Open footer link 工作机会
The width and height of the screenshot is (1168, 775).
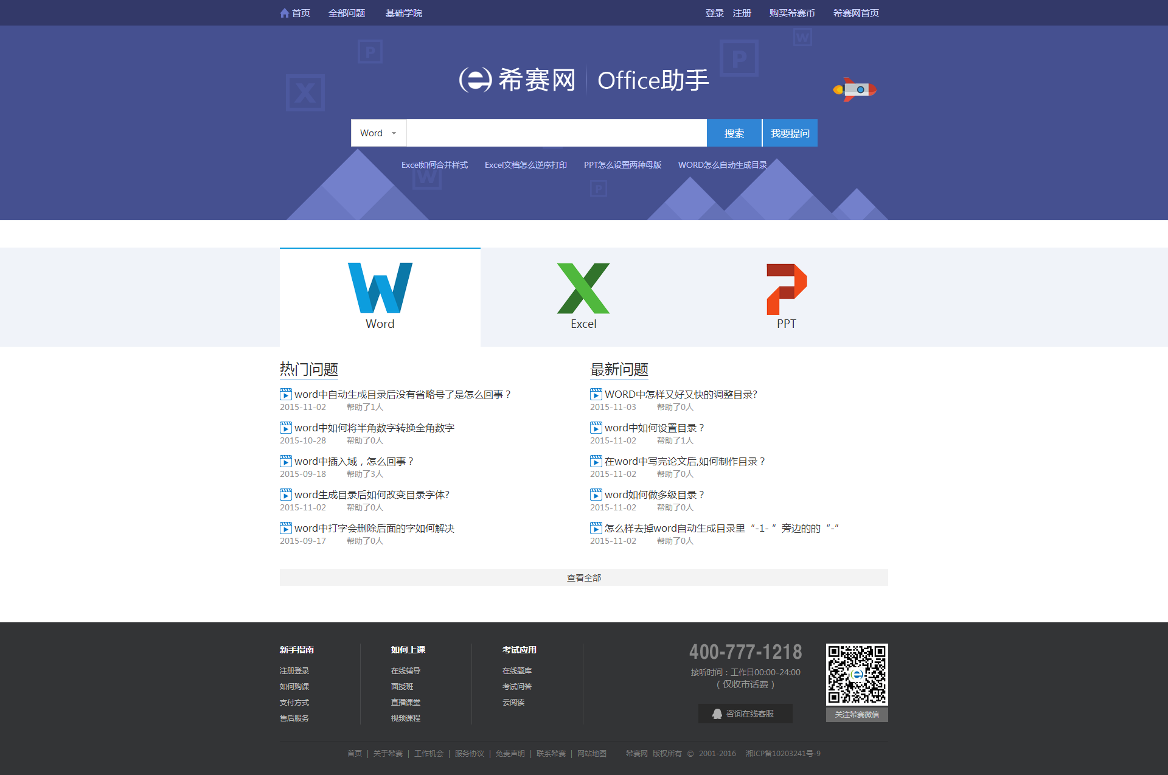pos(429,753)
